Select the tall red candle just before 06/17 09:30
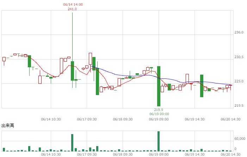Image resolution: width=247 pixels, height=157 pixels. pyautogui.click(x=90, y=59)
